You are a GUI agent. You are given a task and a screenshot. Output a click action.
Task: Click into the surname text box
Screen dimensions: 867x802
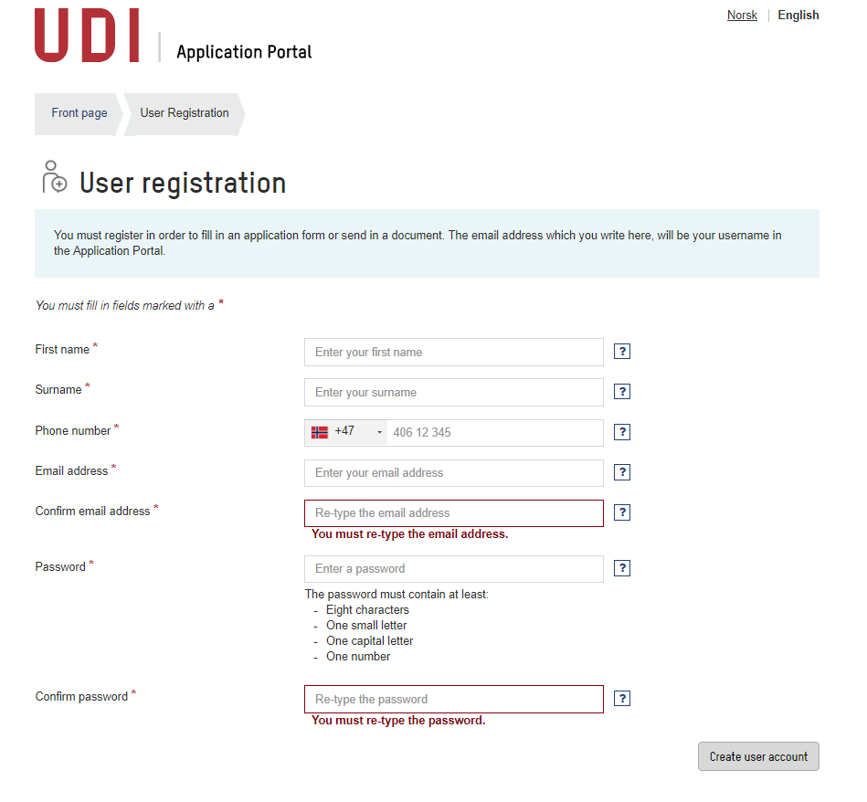click(x=453, y=392)
